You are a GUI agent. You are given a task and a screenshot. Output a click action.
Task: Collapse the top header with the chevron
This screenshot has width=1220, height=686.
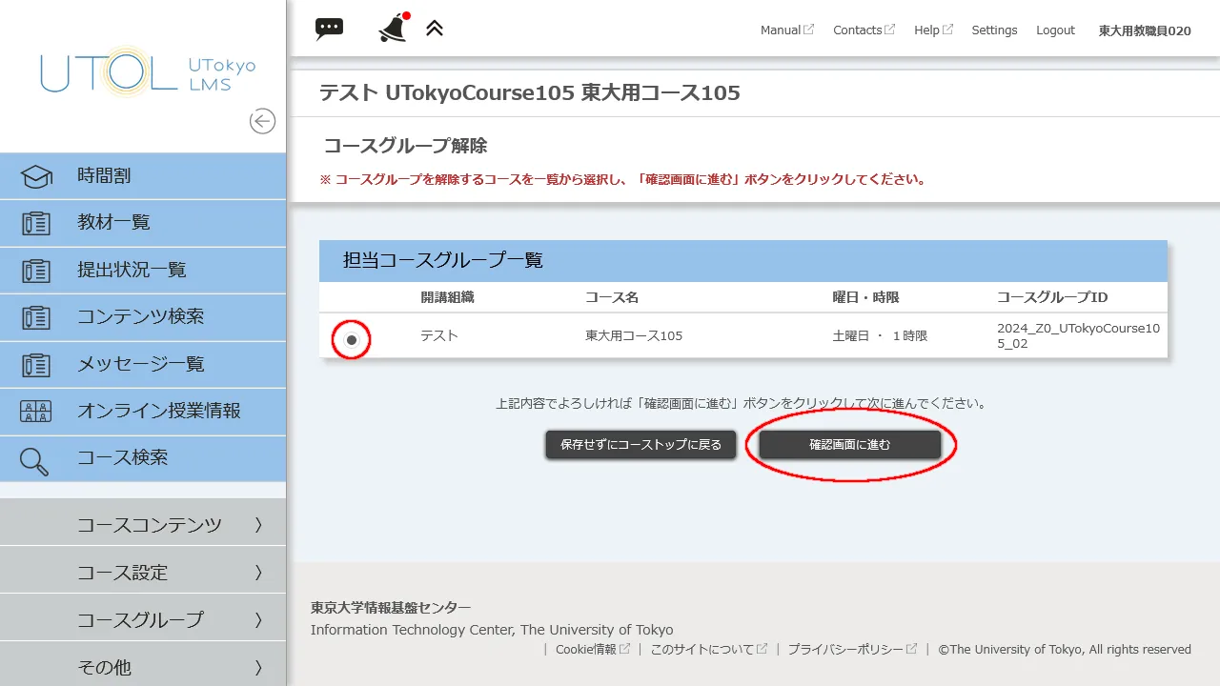point(435,28)
